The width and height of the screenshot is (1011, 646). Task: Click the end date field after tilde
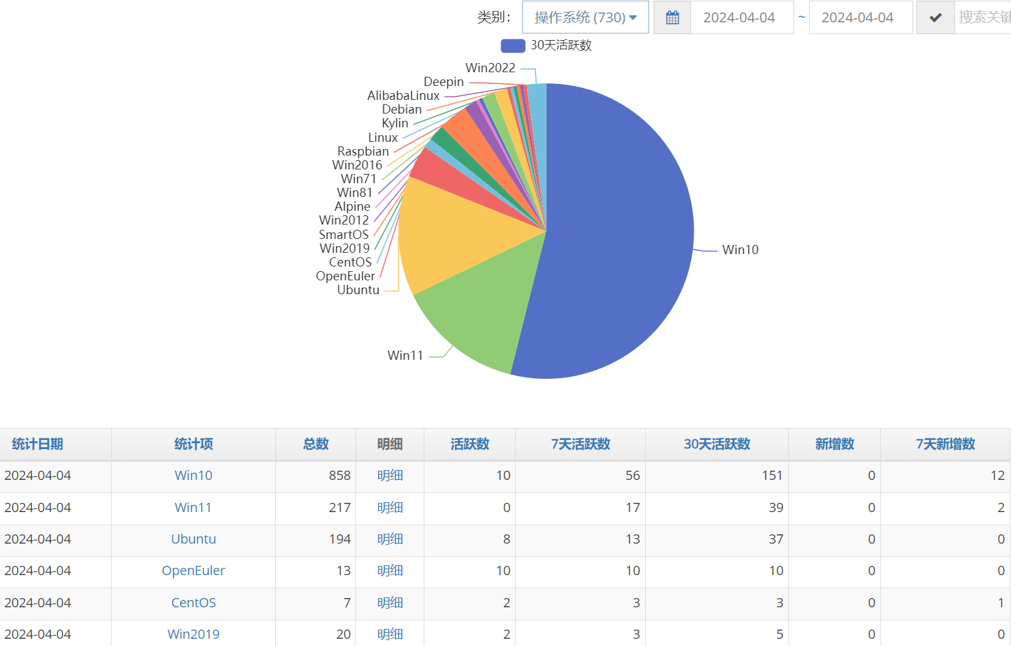coord(861,18)
